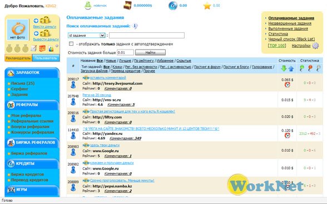Filter task names by Лучшие
The width and height of the screenshot is (327, 204).
(x=125, y=61)
